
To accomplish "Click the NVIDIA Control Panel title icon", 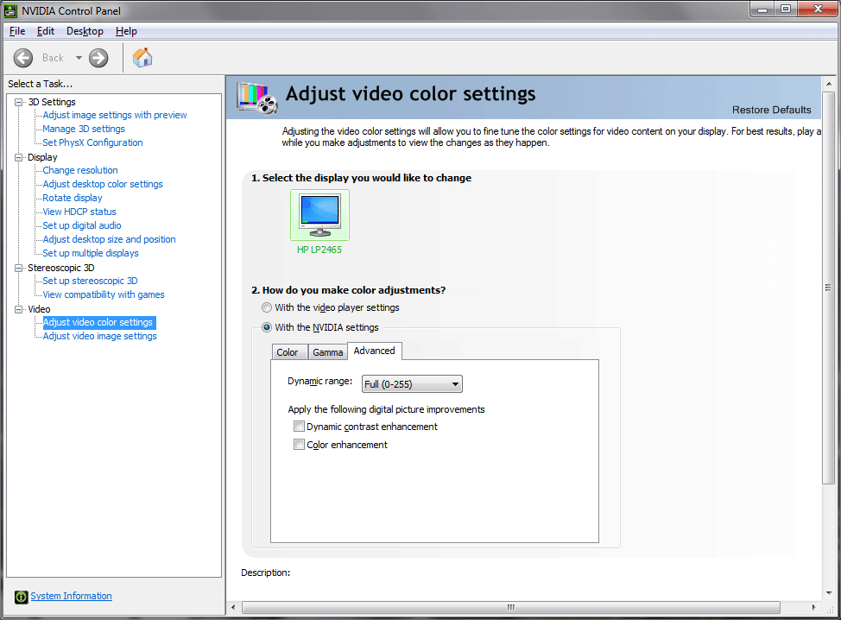I will coord(10,10).
